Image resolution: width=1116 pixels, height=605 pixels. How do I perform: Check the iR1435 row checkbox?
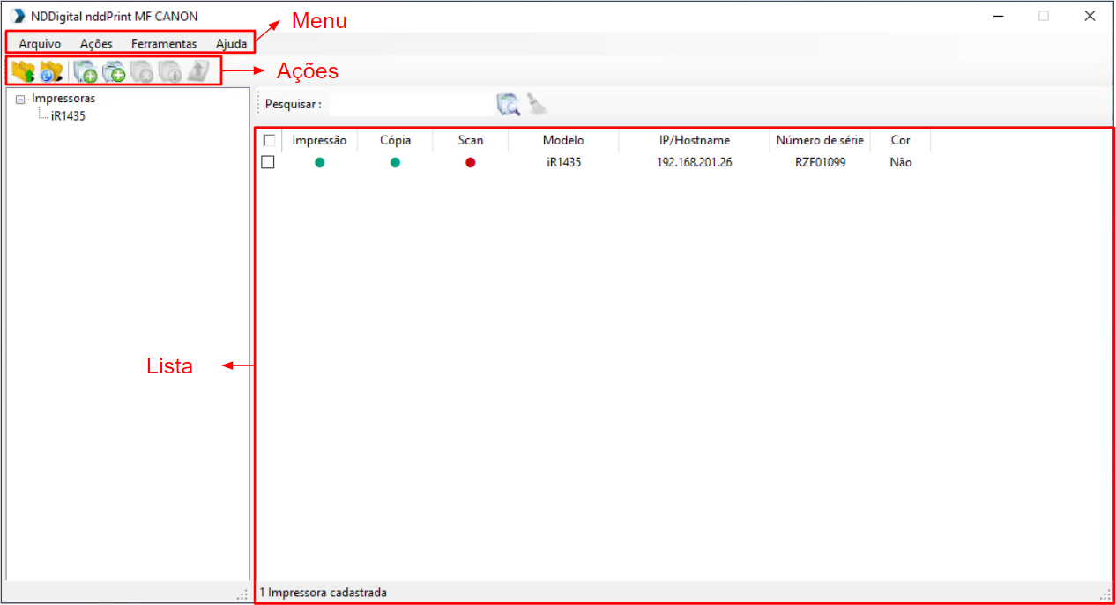(268, 162)
